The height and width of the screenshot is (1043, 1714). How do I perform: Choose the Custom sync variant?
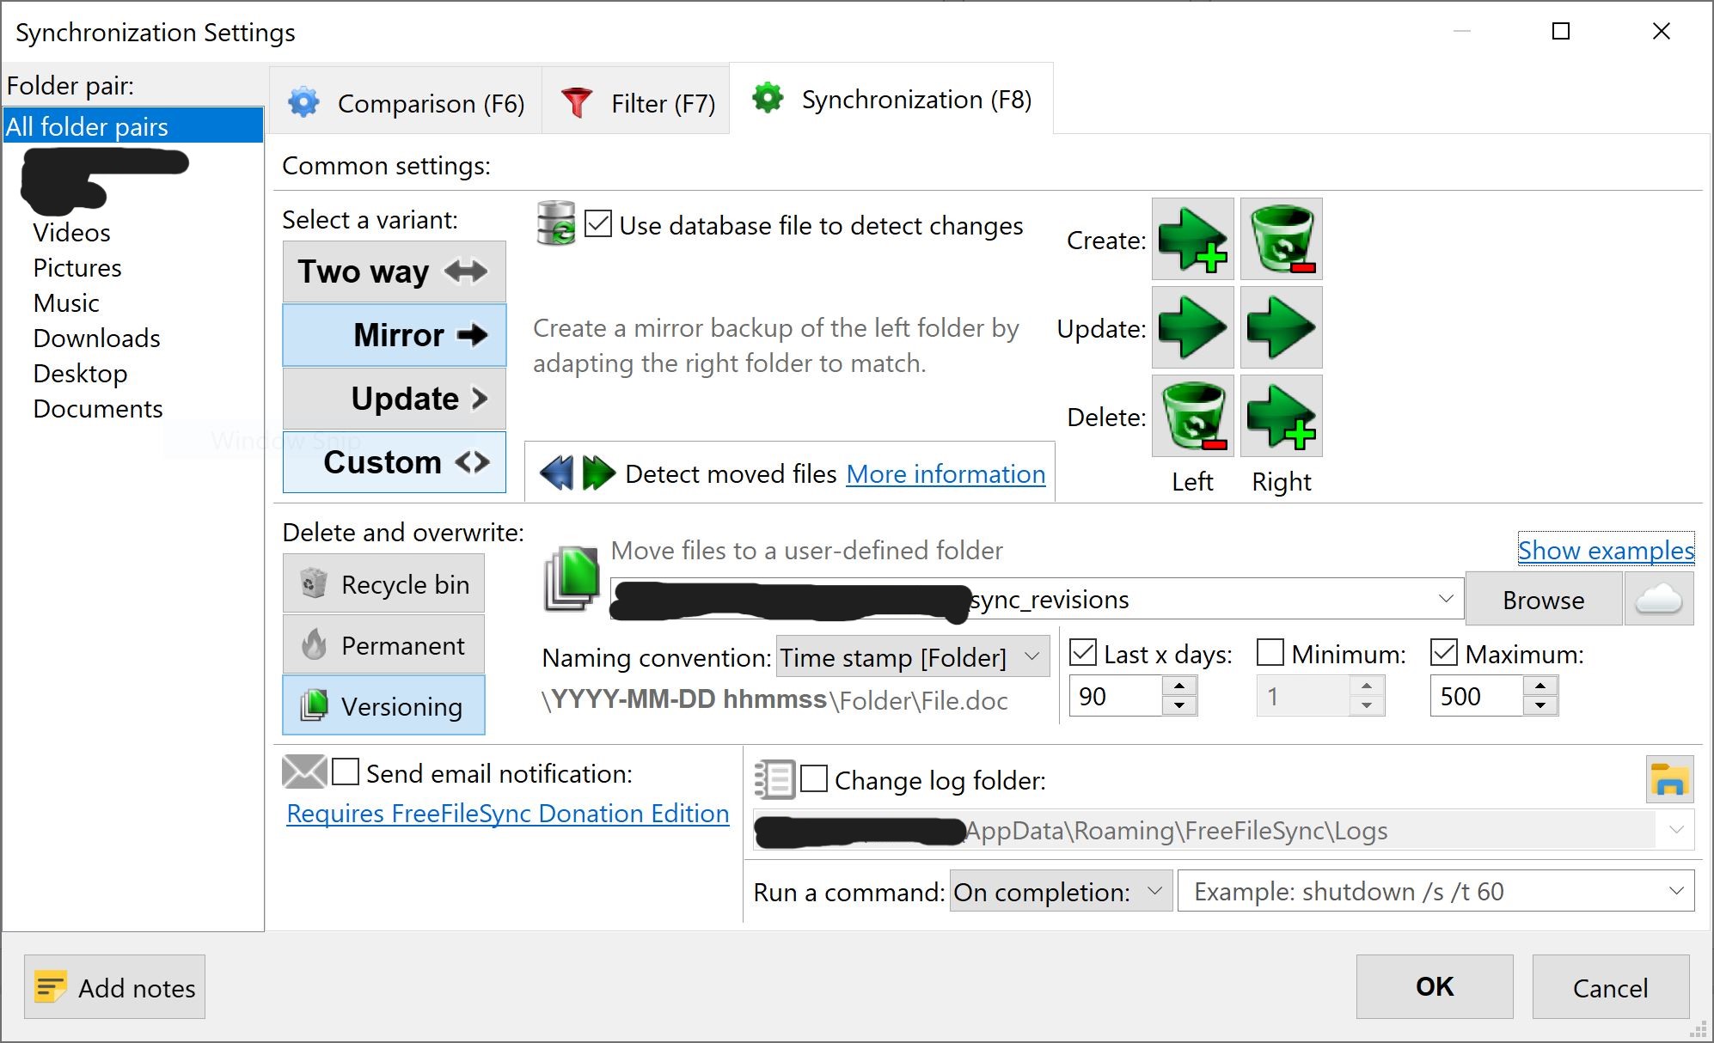(x=395, y=462)
